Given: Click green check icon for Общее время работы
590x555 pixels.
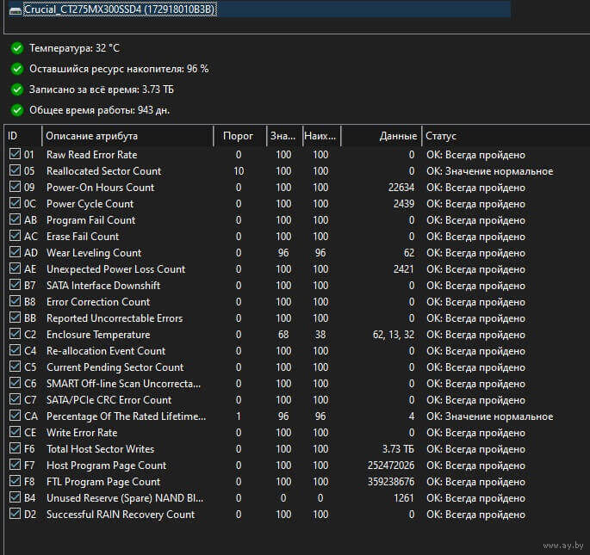Looking at the screenshot, I should (16, 110).
